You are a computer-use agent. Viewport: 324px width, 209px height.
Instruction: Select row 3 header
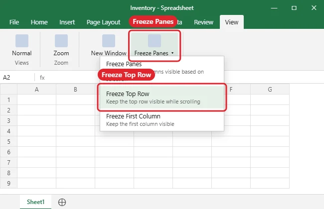pos(8,121)
